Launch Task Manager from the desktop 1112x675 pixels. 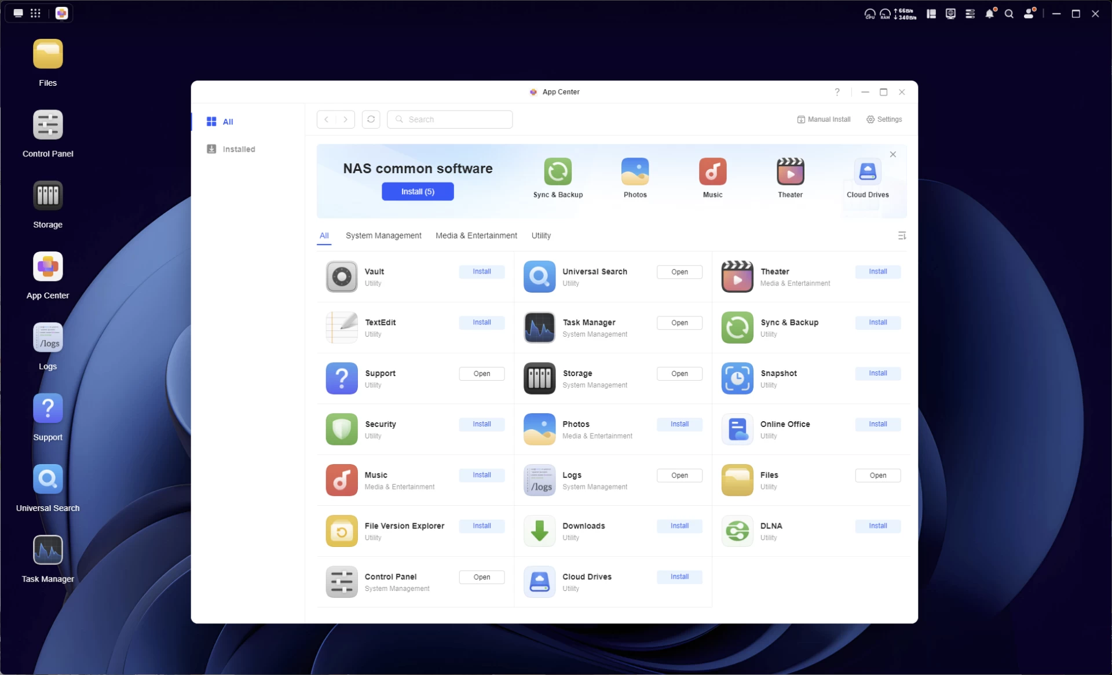coord(47,550)
